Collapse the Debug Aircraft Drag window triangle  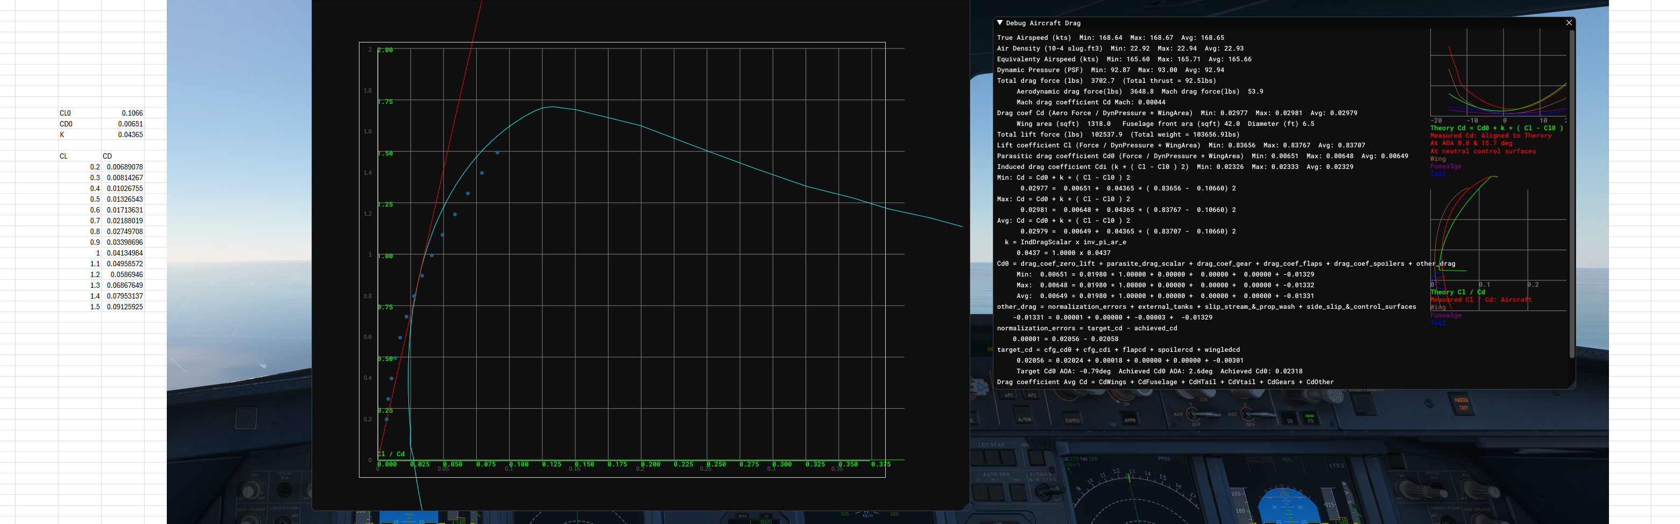click(x=1000, y=23)
